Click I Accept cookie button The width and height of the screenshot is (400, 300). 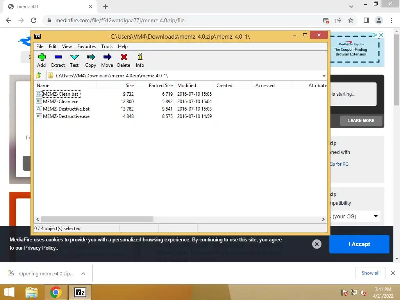point(359,244)
